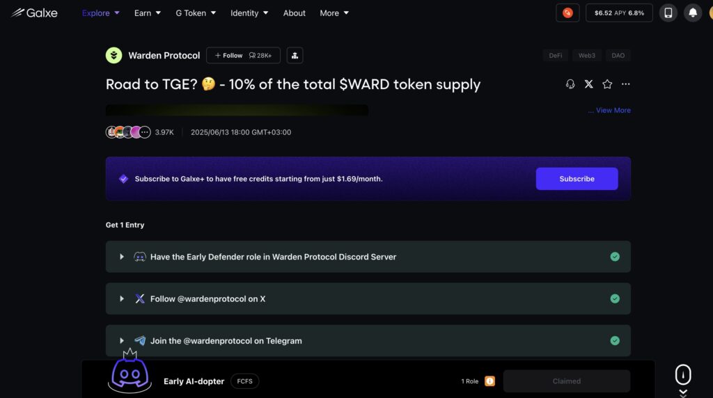Share campaign via the X icon

(588, 84)
